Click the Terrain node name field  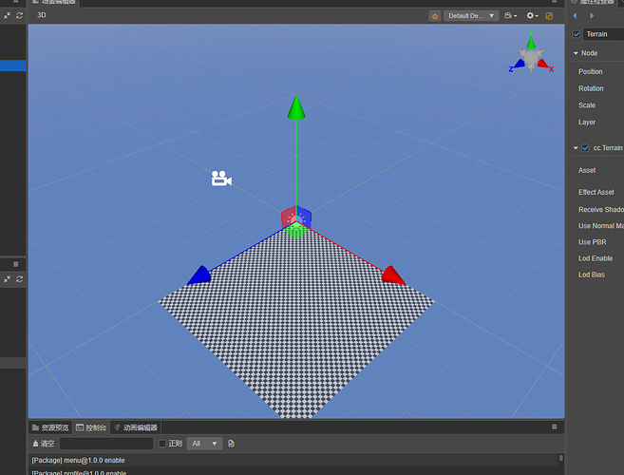(x=603, y=34)
